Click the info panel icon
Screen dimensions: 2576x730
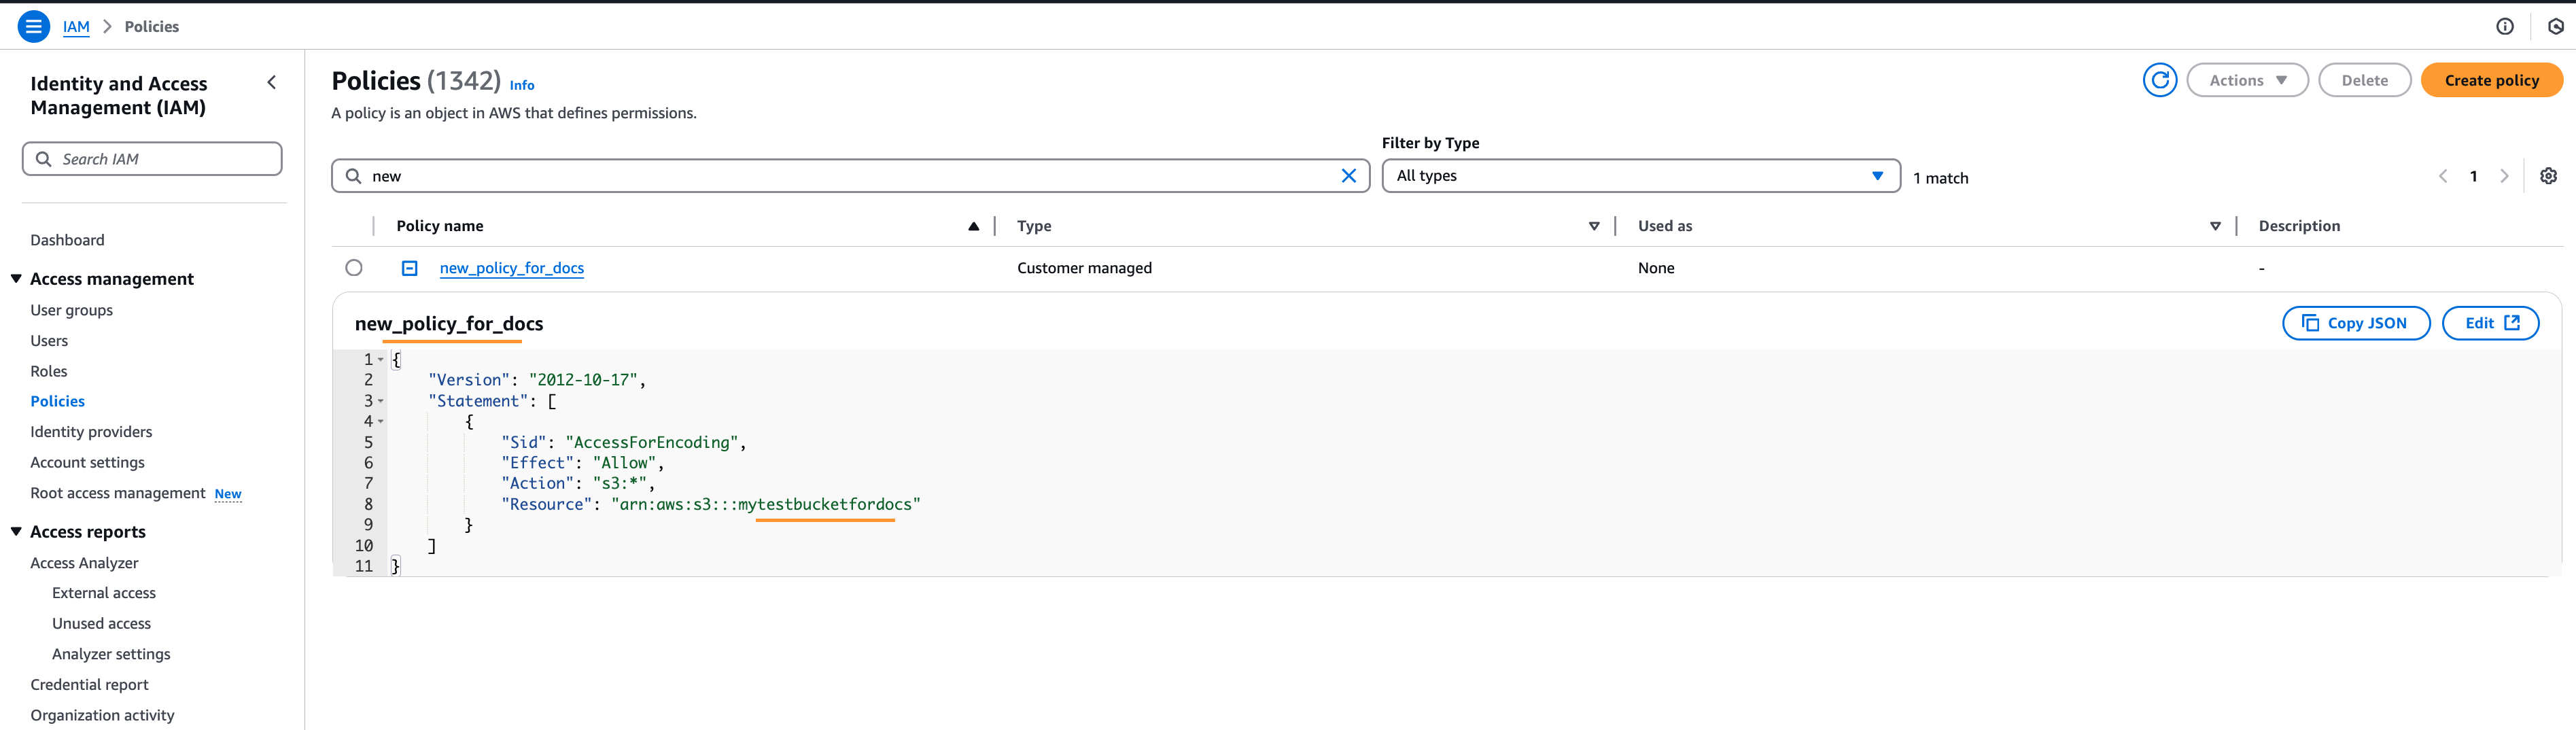pos(2504,27)
